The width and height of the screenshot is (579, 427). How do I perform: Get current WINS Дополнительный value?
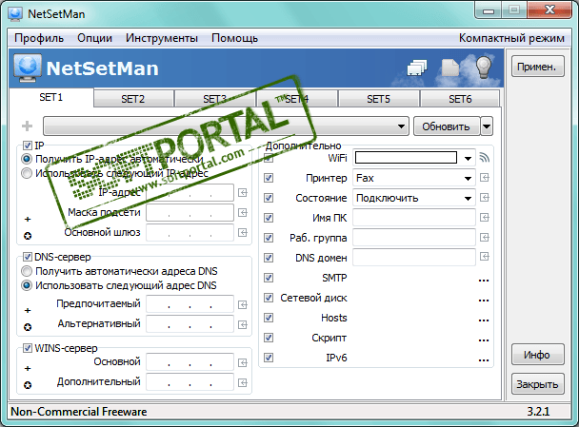(x=243, y=382)
